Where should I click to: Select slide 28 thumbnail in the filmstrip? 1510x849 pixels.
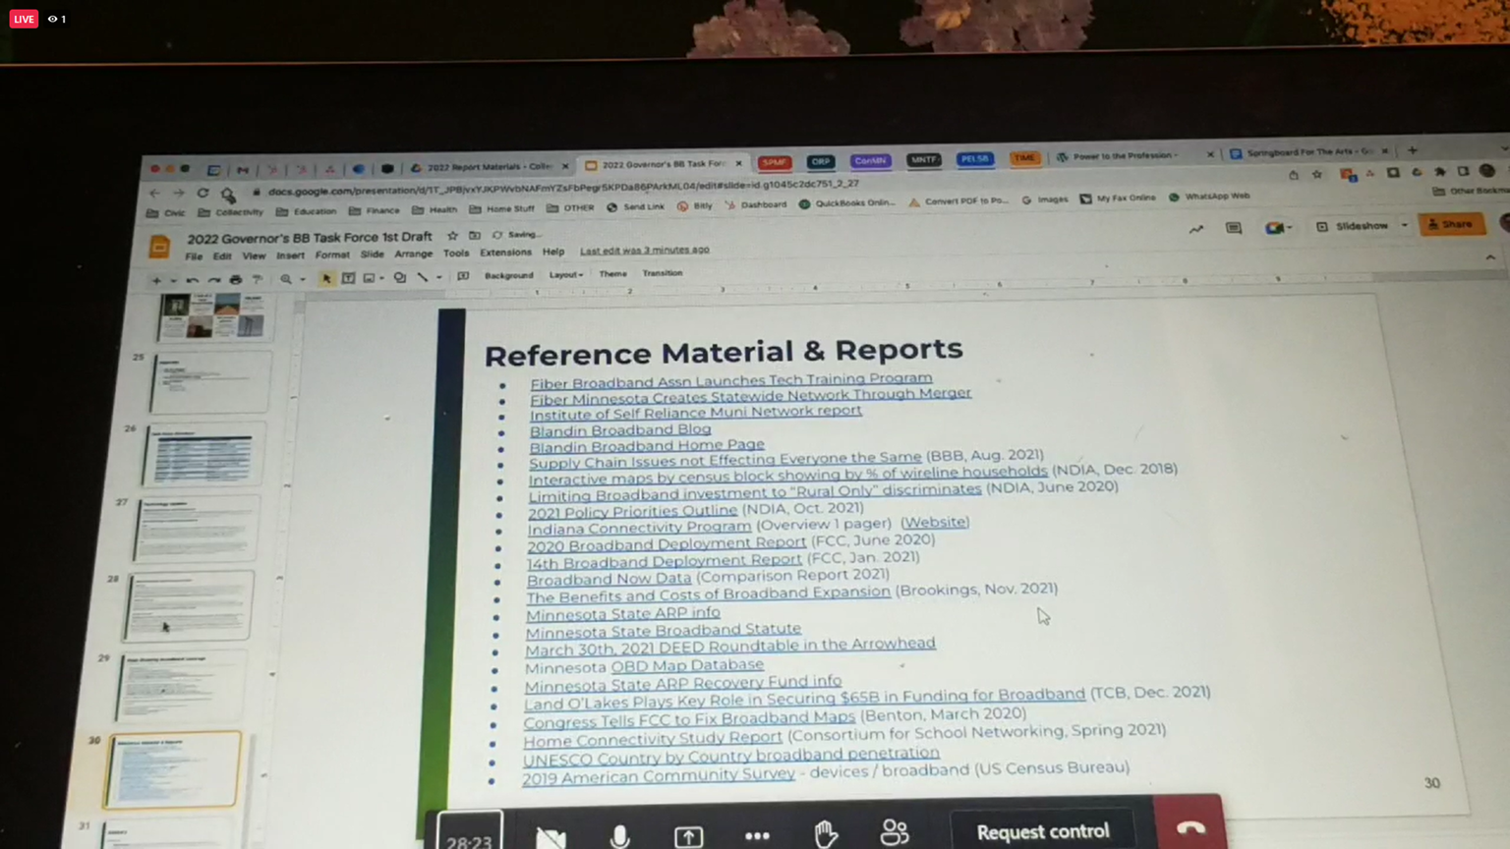[187, 606]
